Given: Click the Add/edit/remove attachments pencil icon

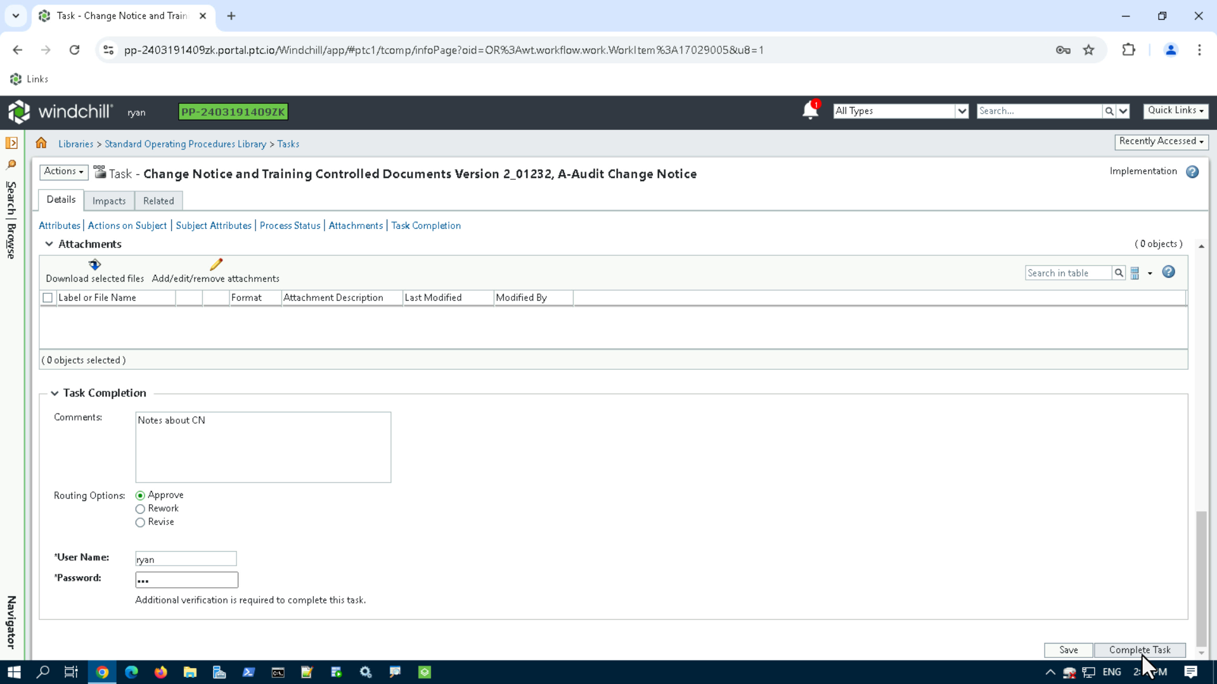Looking at the screenshot, I should pos(216,265).
